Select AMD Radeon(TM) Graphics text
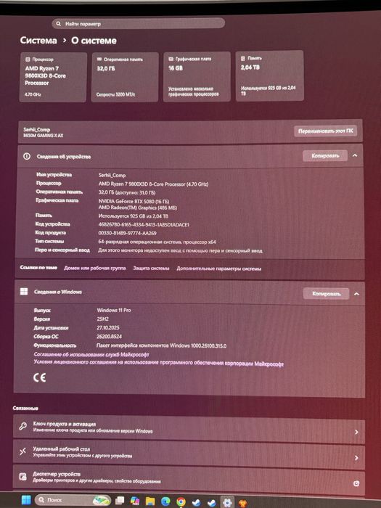The image size is (381, 508). [x=137, y=208]
